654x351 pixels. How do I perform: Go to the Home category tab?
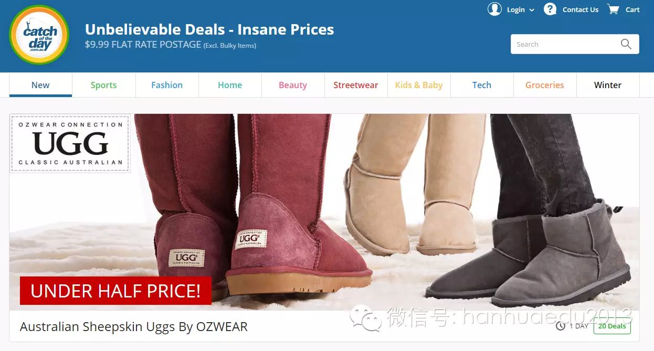click(230, 85)
